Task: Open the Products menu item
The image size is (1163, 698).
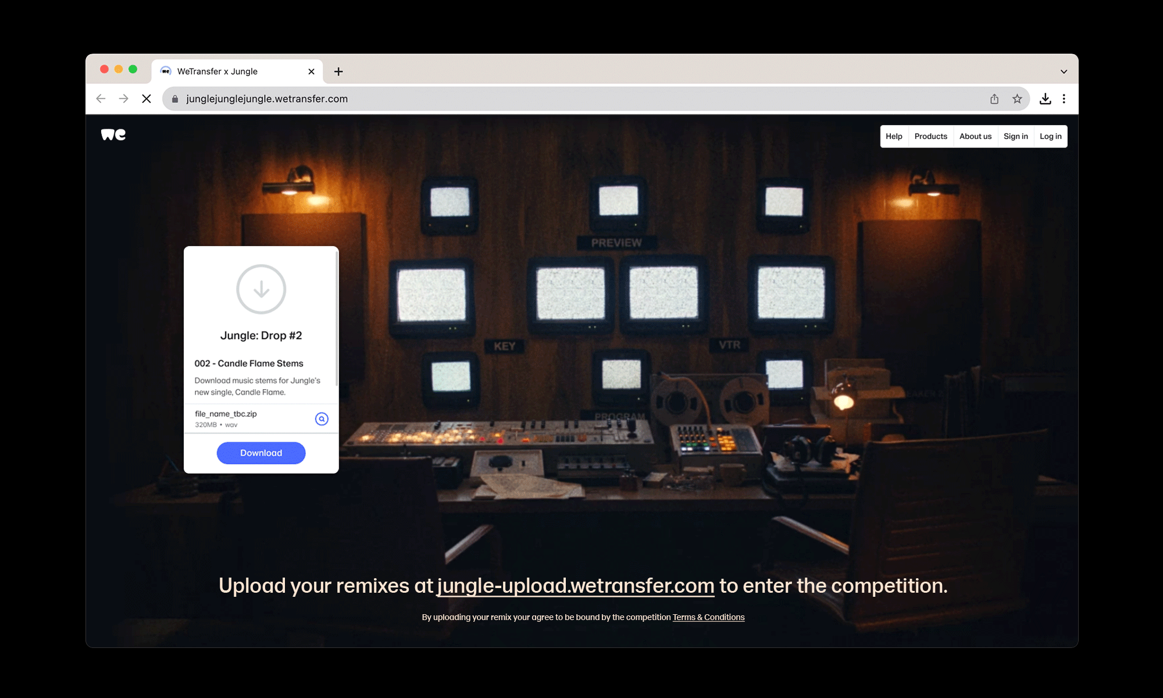Action: (x=930, y=137)
